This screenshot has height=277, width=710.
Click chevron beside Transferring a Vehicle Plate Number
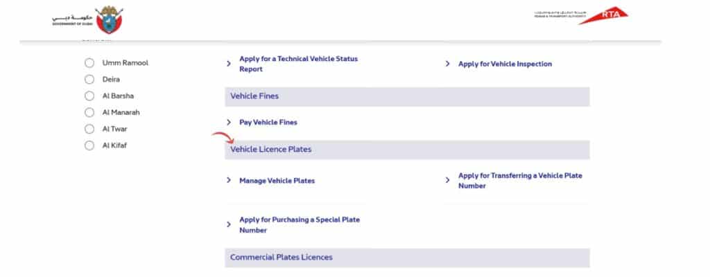click(x=448, y=181)
